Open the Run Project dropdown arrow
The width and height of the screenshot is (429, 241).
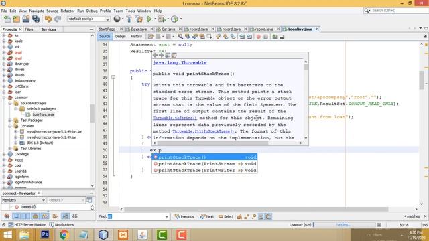click(x=155, y=19)
